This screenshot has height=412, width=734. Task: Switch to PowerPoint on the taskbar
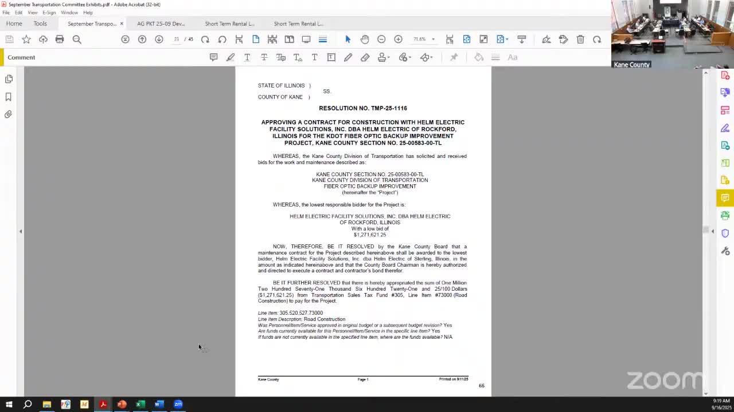pos(122,405)
